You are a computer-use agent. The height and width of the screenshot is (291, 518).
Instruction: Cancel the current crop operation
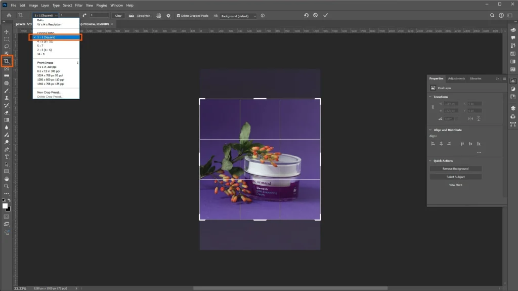(316, 15)
